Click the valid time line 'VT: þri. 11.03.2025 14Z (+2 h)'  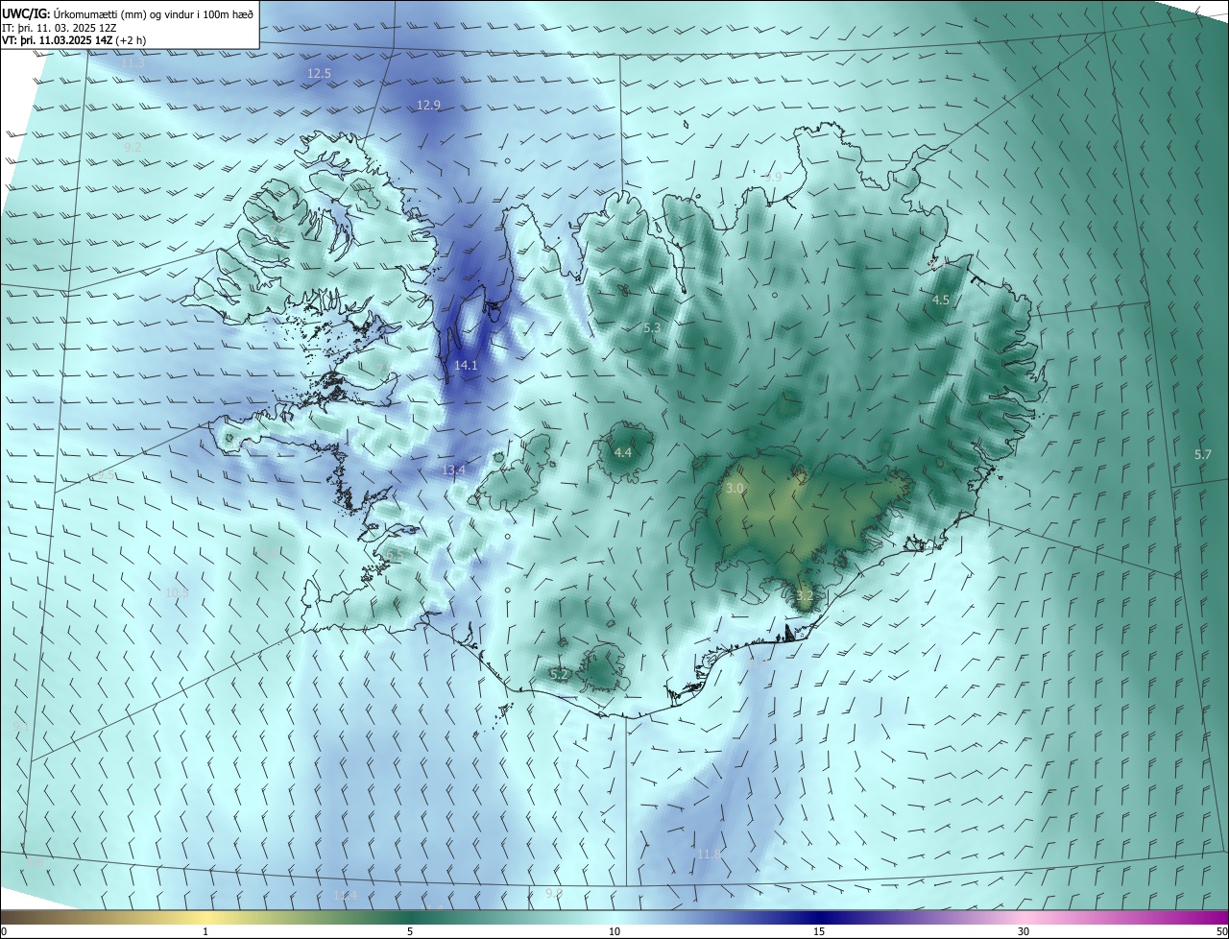point(76,40)
